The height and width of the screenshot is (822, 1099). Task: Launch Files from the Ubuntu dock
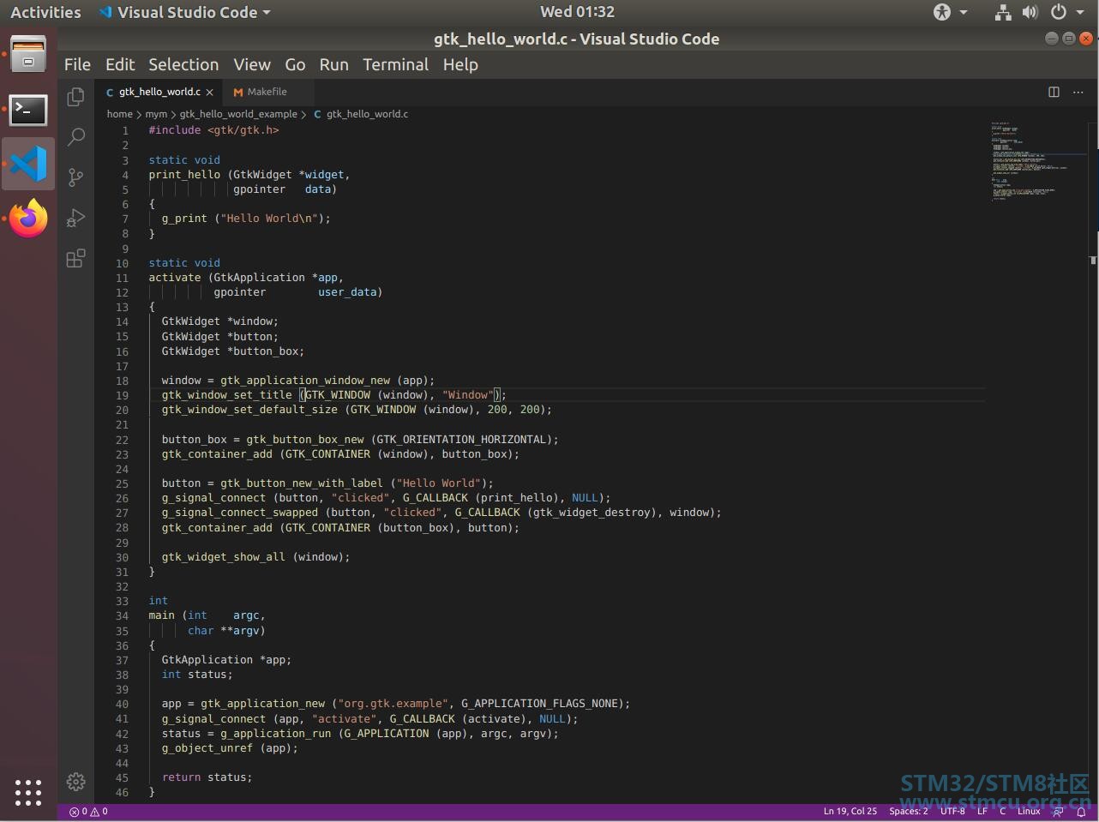click(28, 56)
